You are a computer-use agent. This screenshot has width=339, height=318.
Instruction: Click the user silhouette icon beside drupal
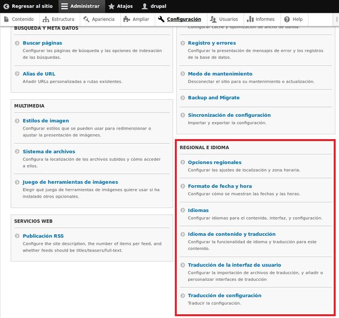click(x=144, y=6)
